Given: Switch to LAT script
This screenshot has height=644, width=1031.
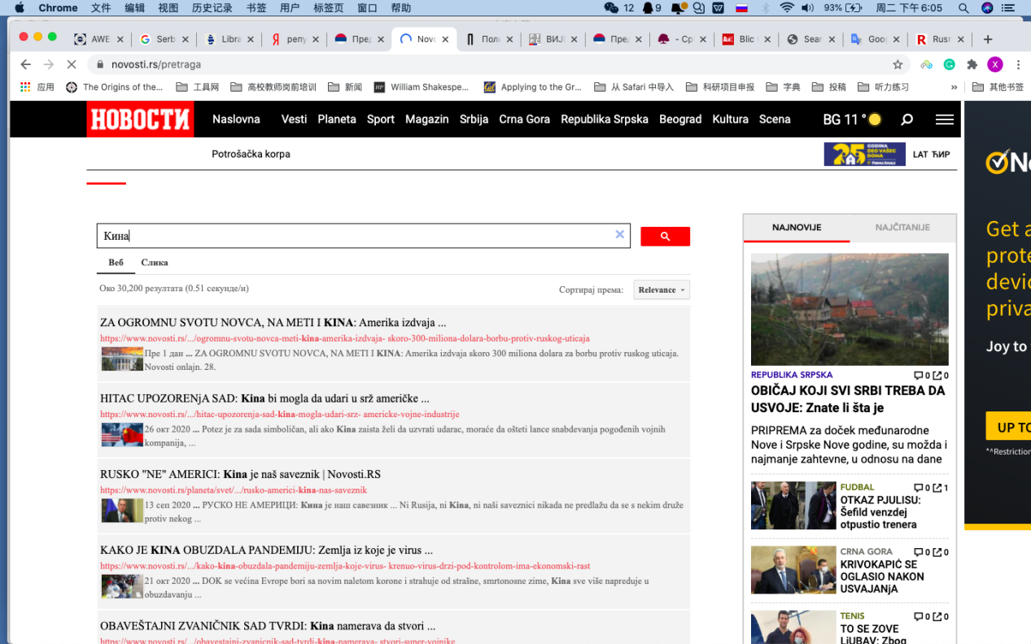Looking at the screenshot, I should 920,154.
